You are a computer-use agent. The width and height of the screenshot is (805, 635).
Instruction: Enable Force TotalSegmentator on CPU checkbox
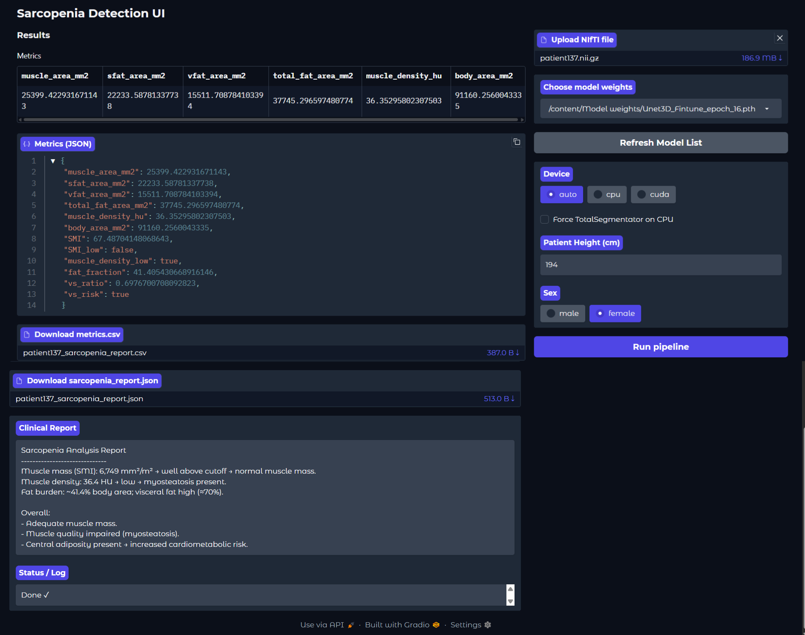544,219
